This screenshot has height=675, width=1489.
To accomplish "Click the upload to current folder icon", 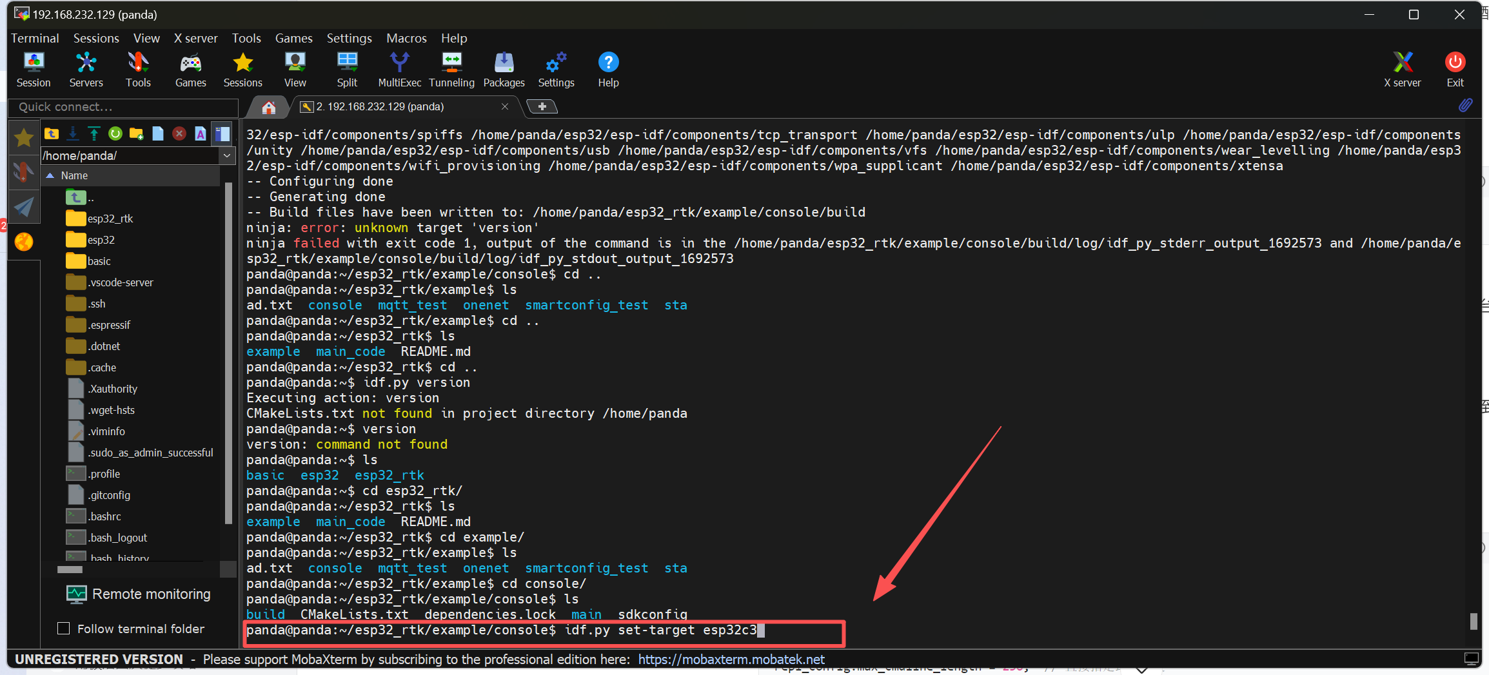I will tap(94, 133).
